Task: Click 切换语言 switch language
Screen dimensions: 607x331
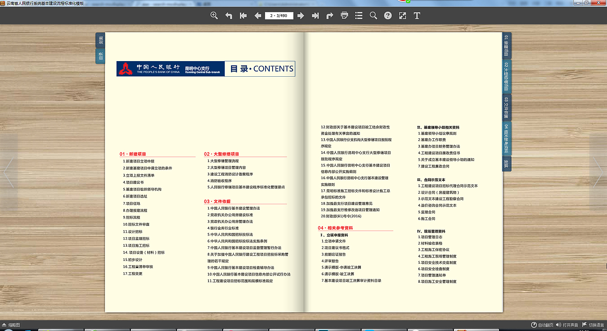Action: pos(593,325)
